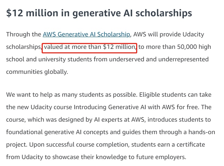
Task: Click the "$12 million in generative AI scholarships" heading
Action: click(x=99, y=13)
